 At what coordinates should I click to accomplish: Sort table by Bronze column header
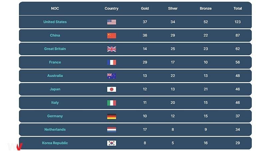[205, 8]
